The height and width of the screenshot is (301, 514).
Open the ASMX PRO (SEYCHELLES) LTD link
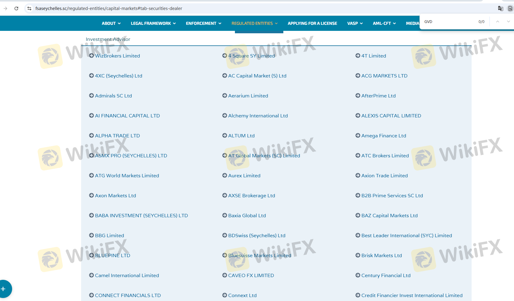coord(131,155)
